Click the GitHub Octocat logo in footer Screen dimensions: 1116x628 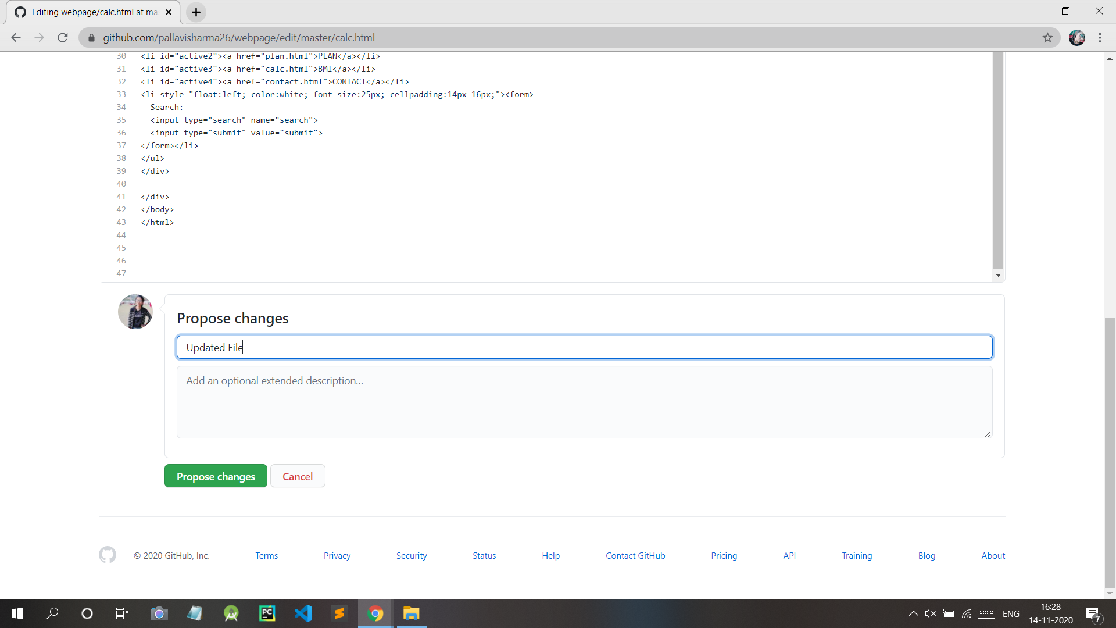(108, 555)
